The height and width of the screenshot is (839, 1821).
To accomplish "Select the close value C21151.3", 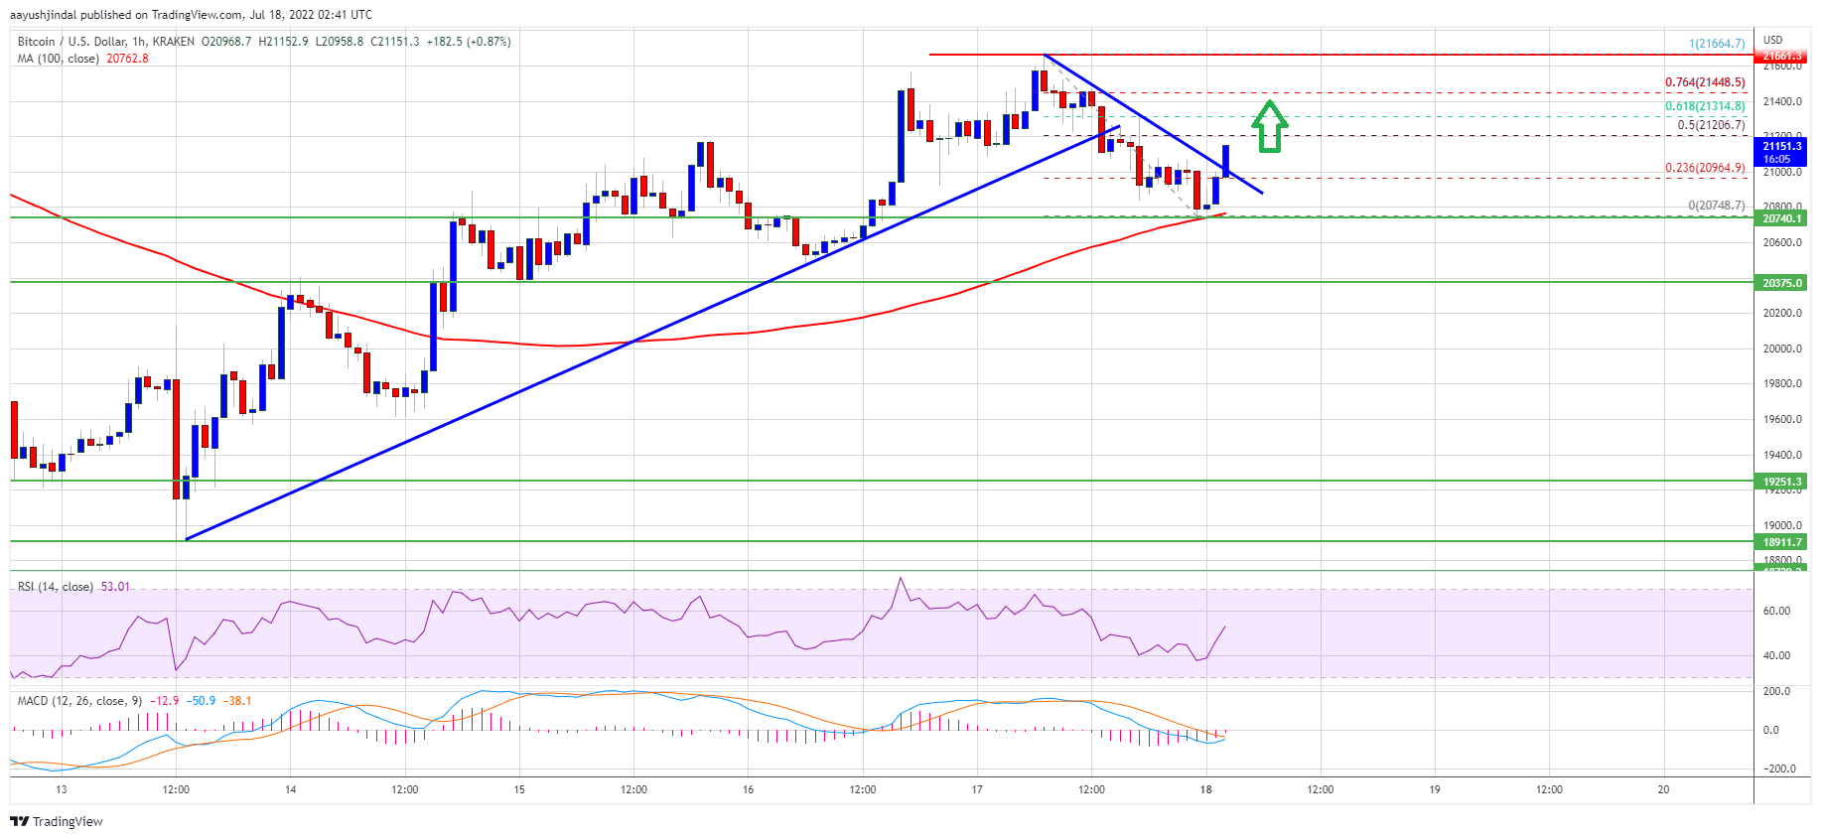I will [395, 42].
